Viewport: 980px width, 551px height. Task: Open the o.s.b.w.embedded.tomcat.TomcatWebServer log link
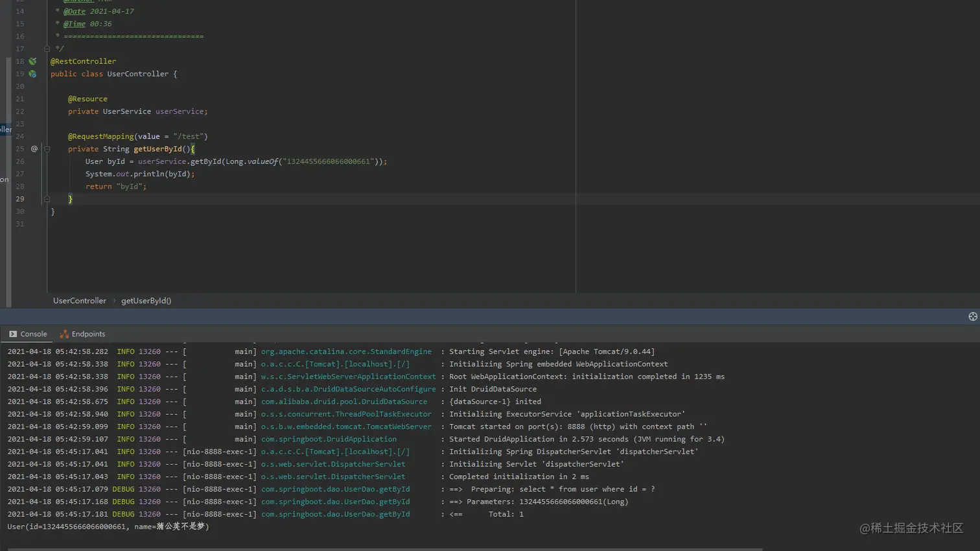(346, 427)
